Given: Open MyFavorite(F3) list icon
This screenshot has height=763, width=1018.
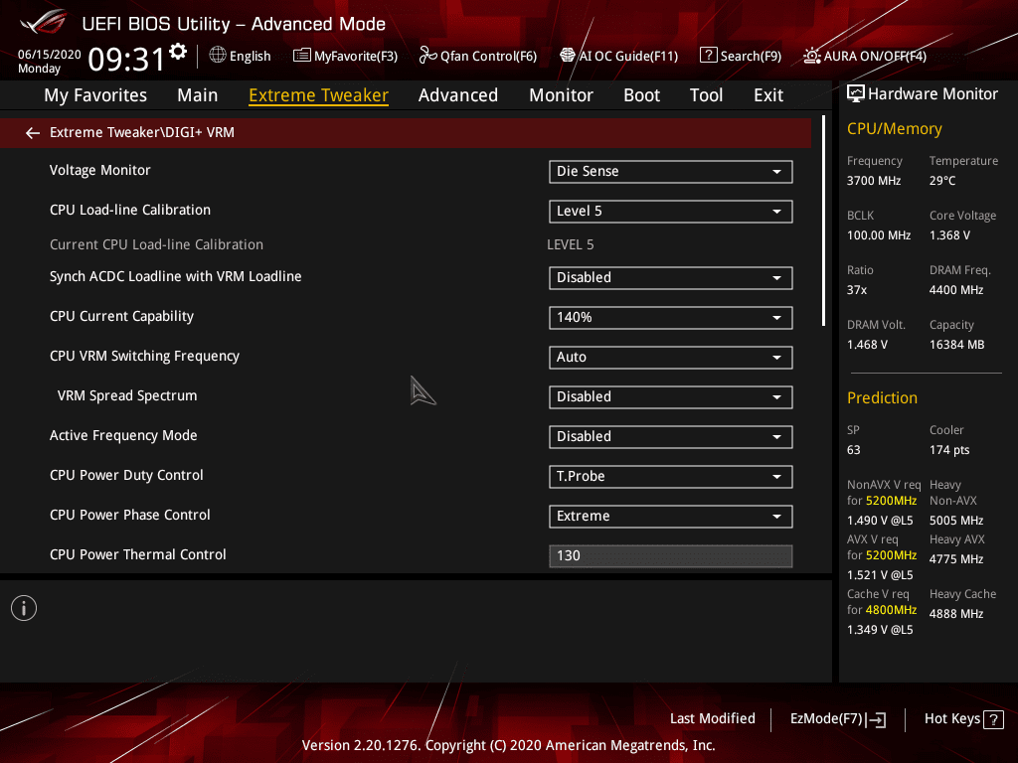Looking at the screenshot, I should 302,56.
